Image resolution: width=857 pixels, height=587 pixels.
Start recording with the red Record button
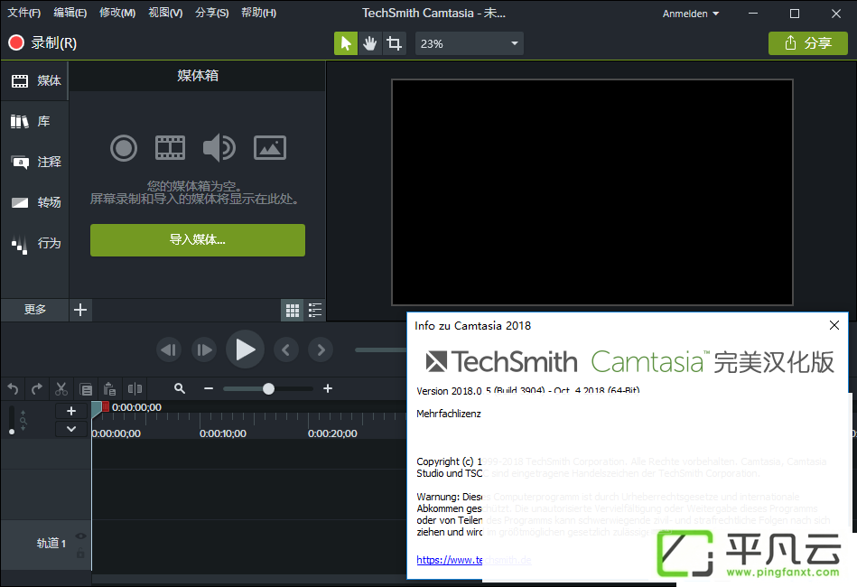(x=42, y=42)
